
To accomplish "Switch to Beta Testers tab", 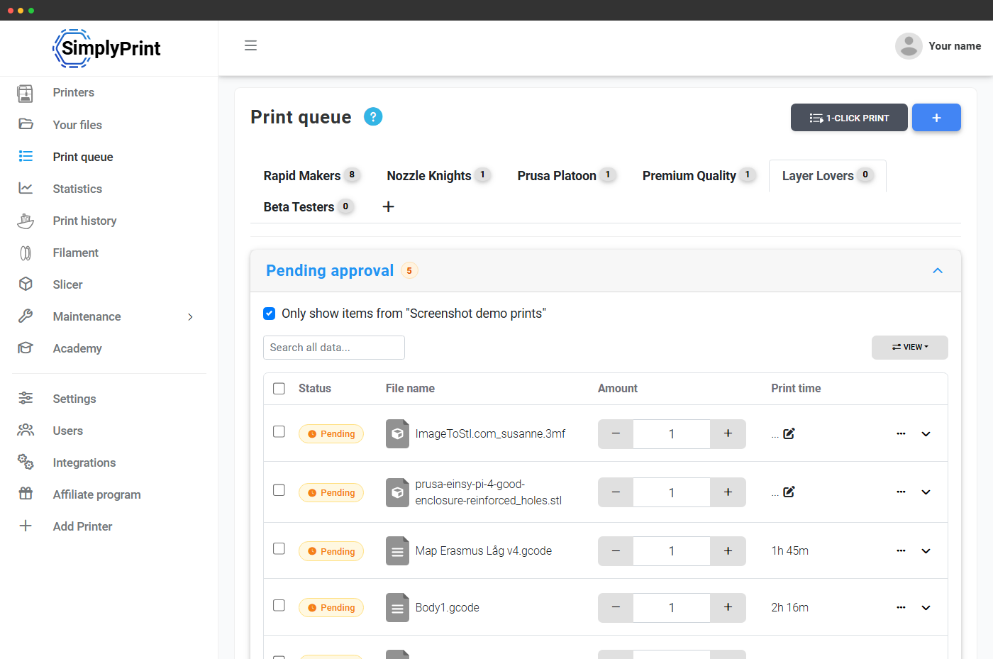I will tap(308, 206).
